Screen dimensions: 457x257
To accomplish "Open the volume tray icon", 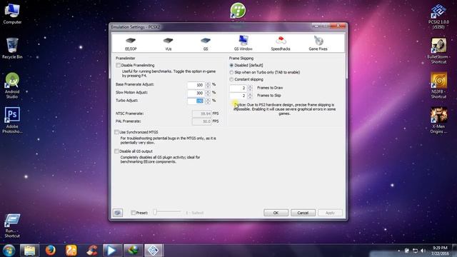I will pos(423,251).
